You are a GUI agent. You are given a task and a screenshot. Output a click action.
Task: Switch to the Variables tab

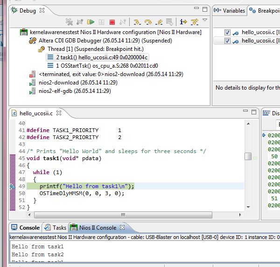pos(230,10)
